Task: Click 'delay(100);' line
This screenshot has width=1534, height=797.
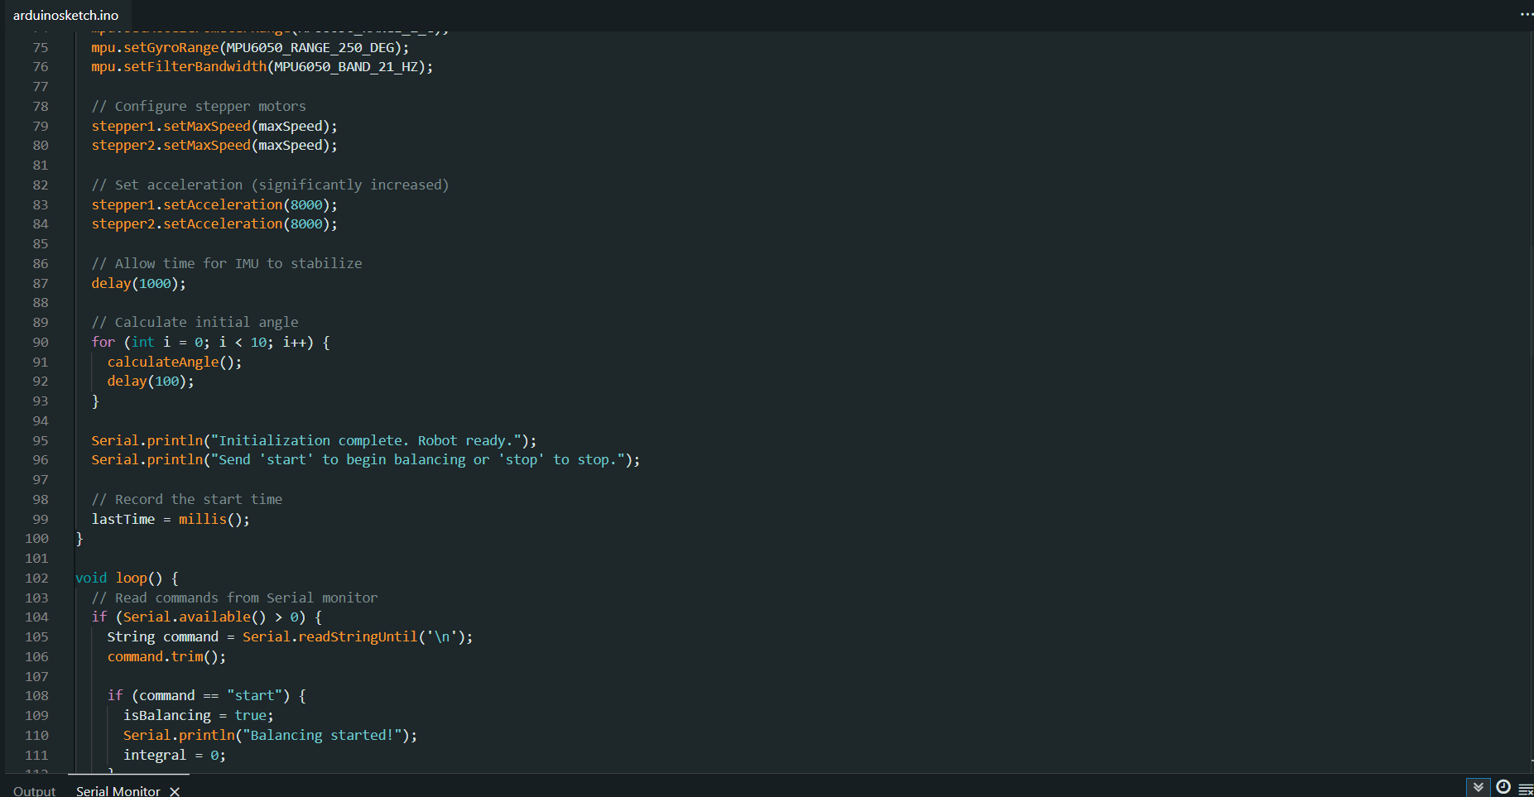Action: pyautogui.click(x=151, y=381)
